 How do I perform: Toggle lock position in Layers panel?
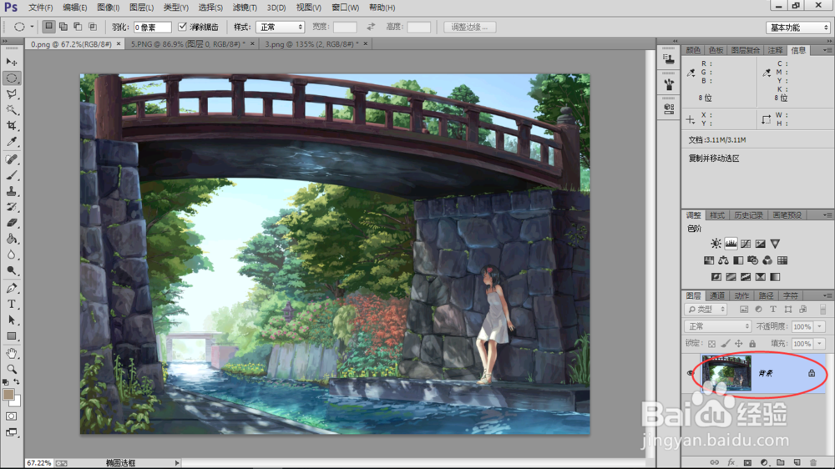pyautogui.click(x=739, y=344)
